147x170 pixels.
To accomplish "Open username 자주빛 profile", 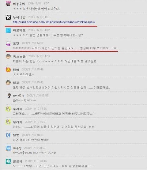I will tap(17, 148).
